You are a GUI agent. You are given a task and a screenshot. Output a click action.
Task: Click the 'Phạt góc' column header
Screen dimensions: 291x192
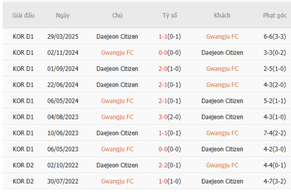tap(274, 15)
